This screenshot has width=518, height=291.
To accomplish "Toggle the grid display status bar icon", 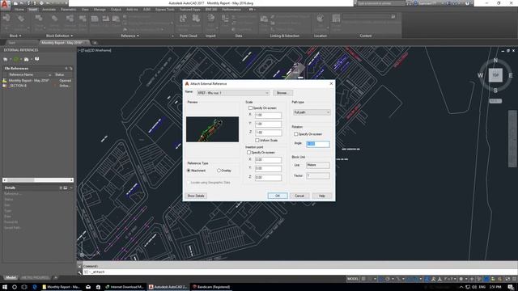I will 363,279.
